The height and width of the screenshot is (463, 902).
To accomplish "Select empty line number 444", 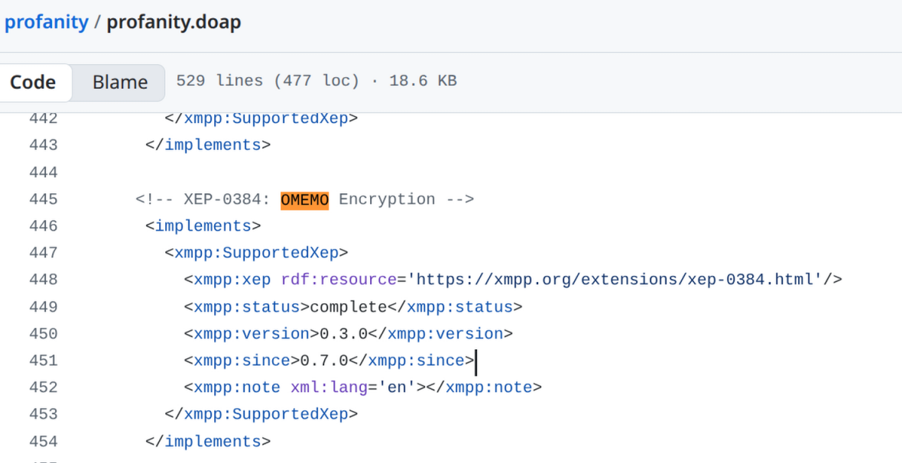I will (44, 173).
